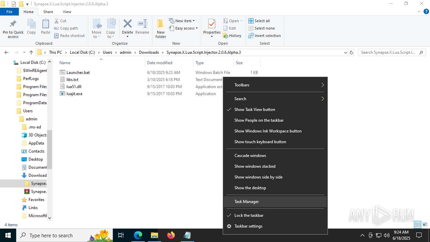Viewport: 430px width, 242px height.
Task: Click admin in the address breadcrumb
Action: coord(126,52)
